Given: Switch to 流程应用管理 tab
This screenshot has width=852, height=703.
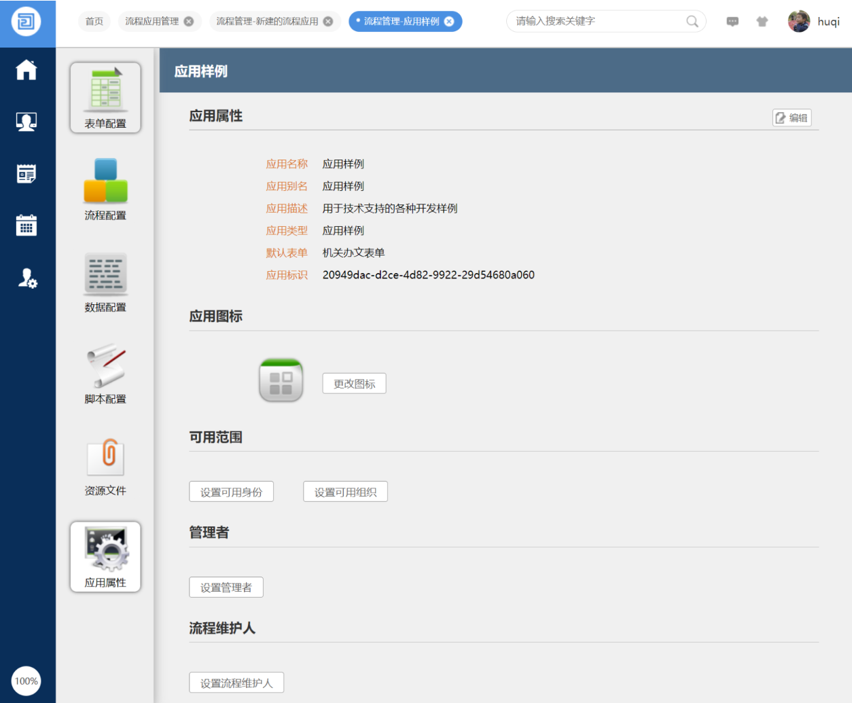Looking at the screenshot, I should tap(152, 22).
